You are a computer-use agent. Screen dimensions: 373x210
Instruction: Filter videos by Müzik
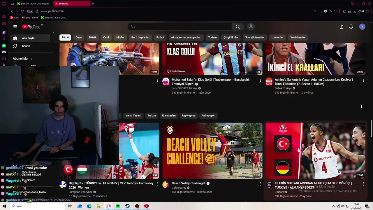93,37
